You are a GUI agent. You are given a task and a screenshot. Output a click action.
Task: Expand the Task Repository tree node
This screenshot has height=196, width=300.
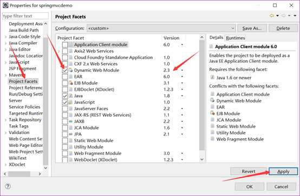pos(6,120)
